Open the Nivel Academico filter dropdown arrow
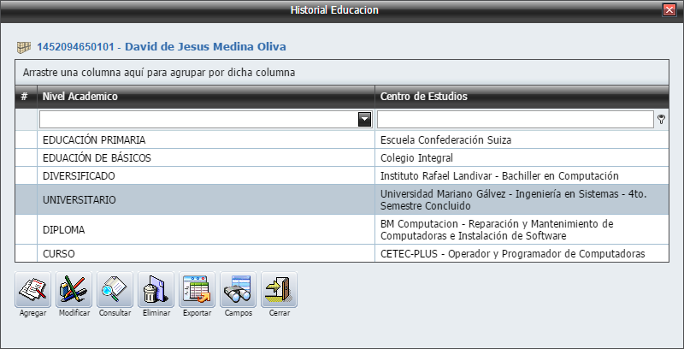Image resolution: width=684 pixels, height=349 pixels. click(x=364, y=120)
